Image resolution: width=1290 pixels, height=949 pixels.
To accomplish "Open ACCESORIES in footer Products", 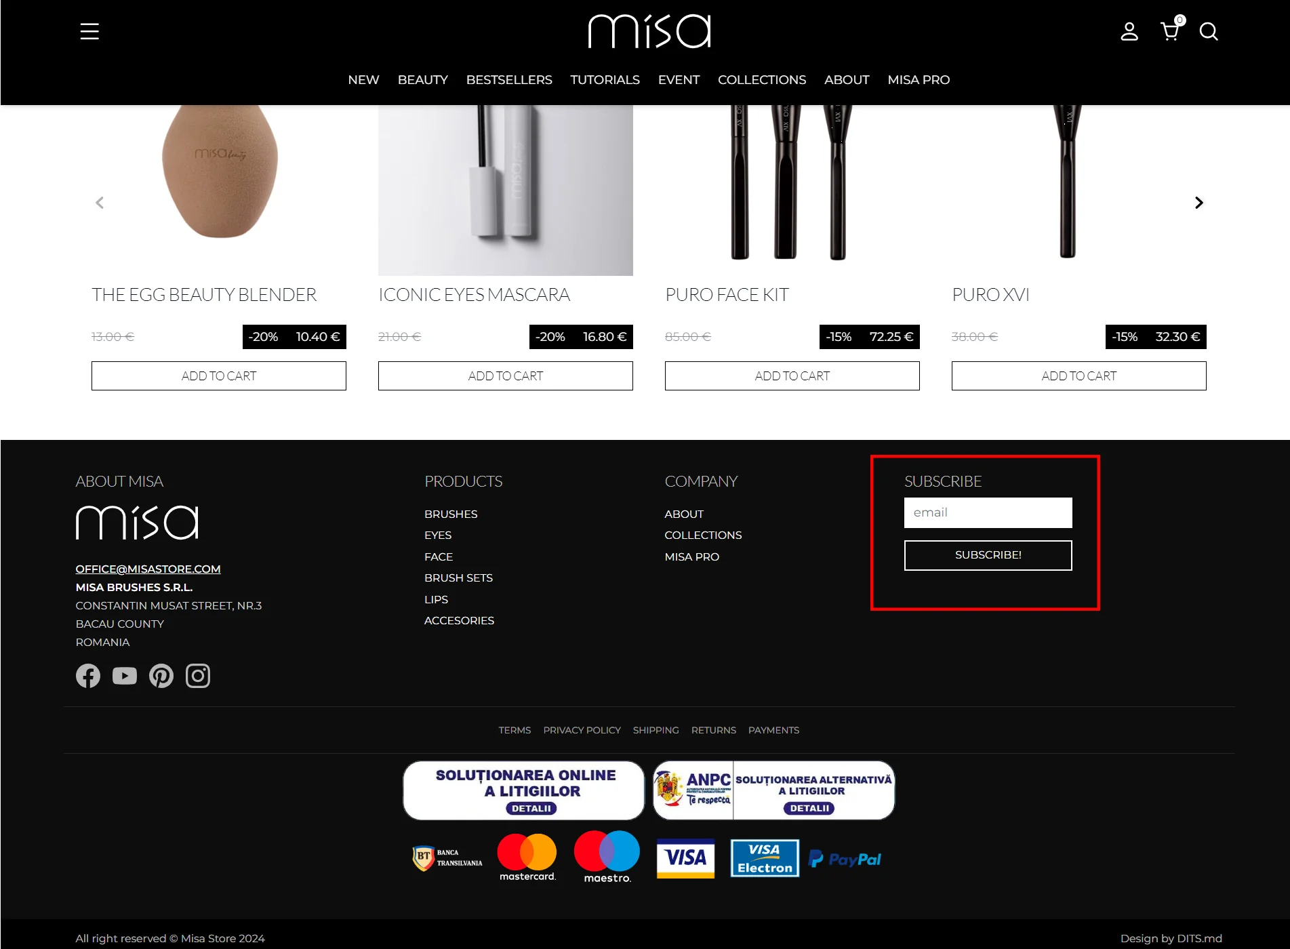I will tap(460, 621).
